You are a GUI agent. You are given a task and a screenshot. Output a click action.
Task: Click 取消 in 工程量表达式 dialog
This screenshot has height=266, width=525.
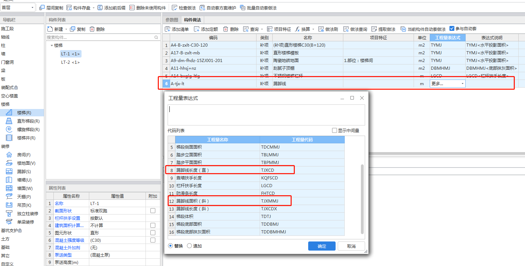click(x=351, y=246)
